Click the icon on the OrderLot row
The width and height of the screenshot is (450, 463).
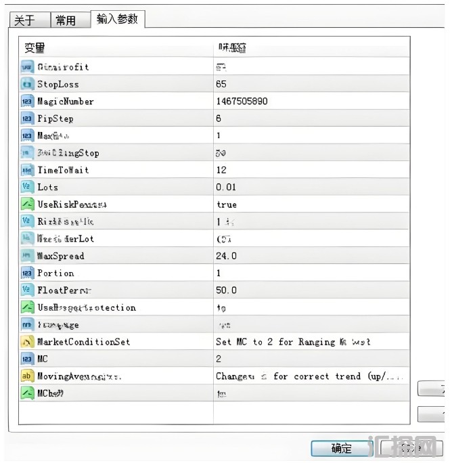click(27, 238)
